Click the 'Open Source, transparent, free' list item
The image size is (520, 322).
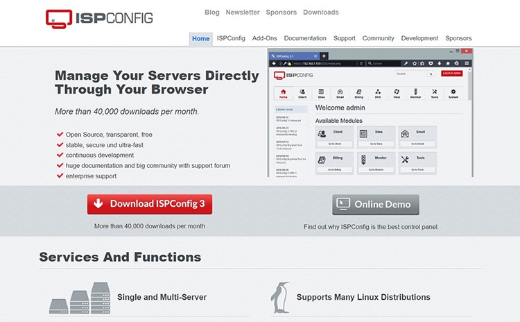tap(109, 135)
